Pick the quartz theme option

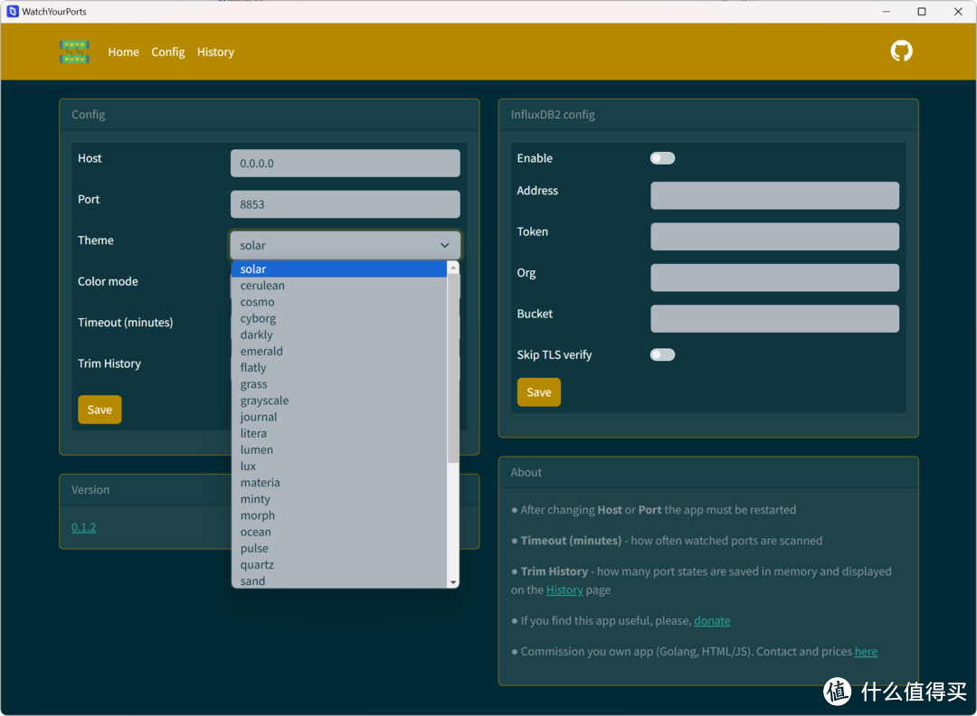257,564
